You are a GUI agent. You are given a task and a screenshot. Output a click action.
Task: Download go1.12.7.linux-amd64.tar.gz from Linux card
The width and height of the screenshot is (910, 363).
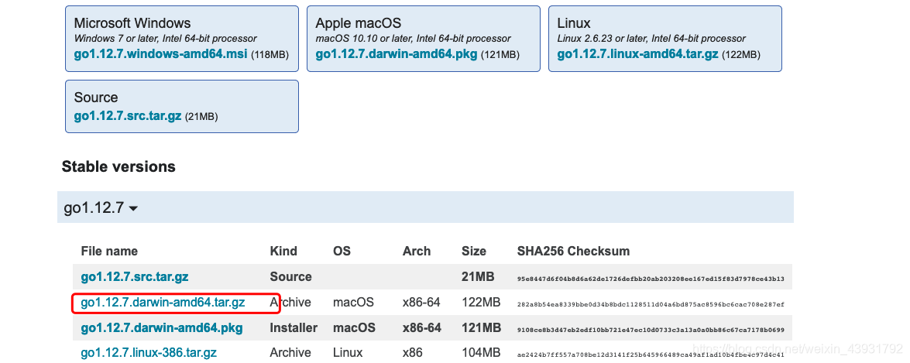[x=638, y=54]
